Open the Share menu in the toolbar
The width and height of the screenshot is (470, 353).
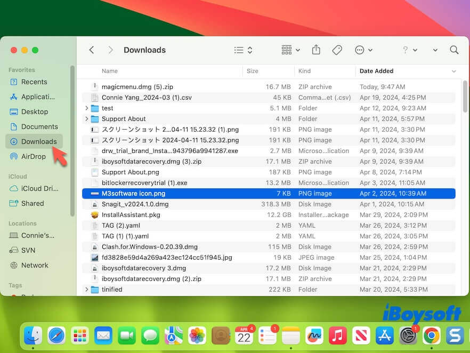[316, 50]
